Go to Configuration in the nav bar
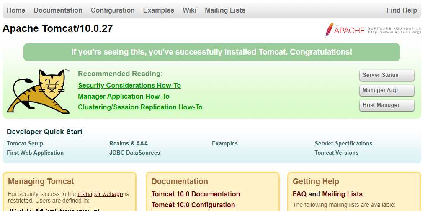This screenshot has height=211, width=425. [113, 10]
